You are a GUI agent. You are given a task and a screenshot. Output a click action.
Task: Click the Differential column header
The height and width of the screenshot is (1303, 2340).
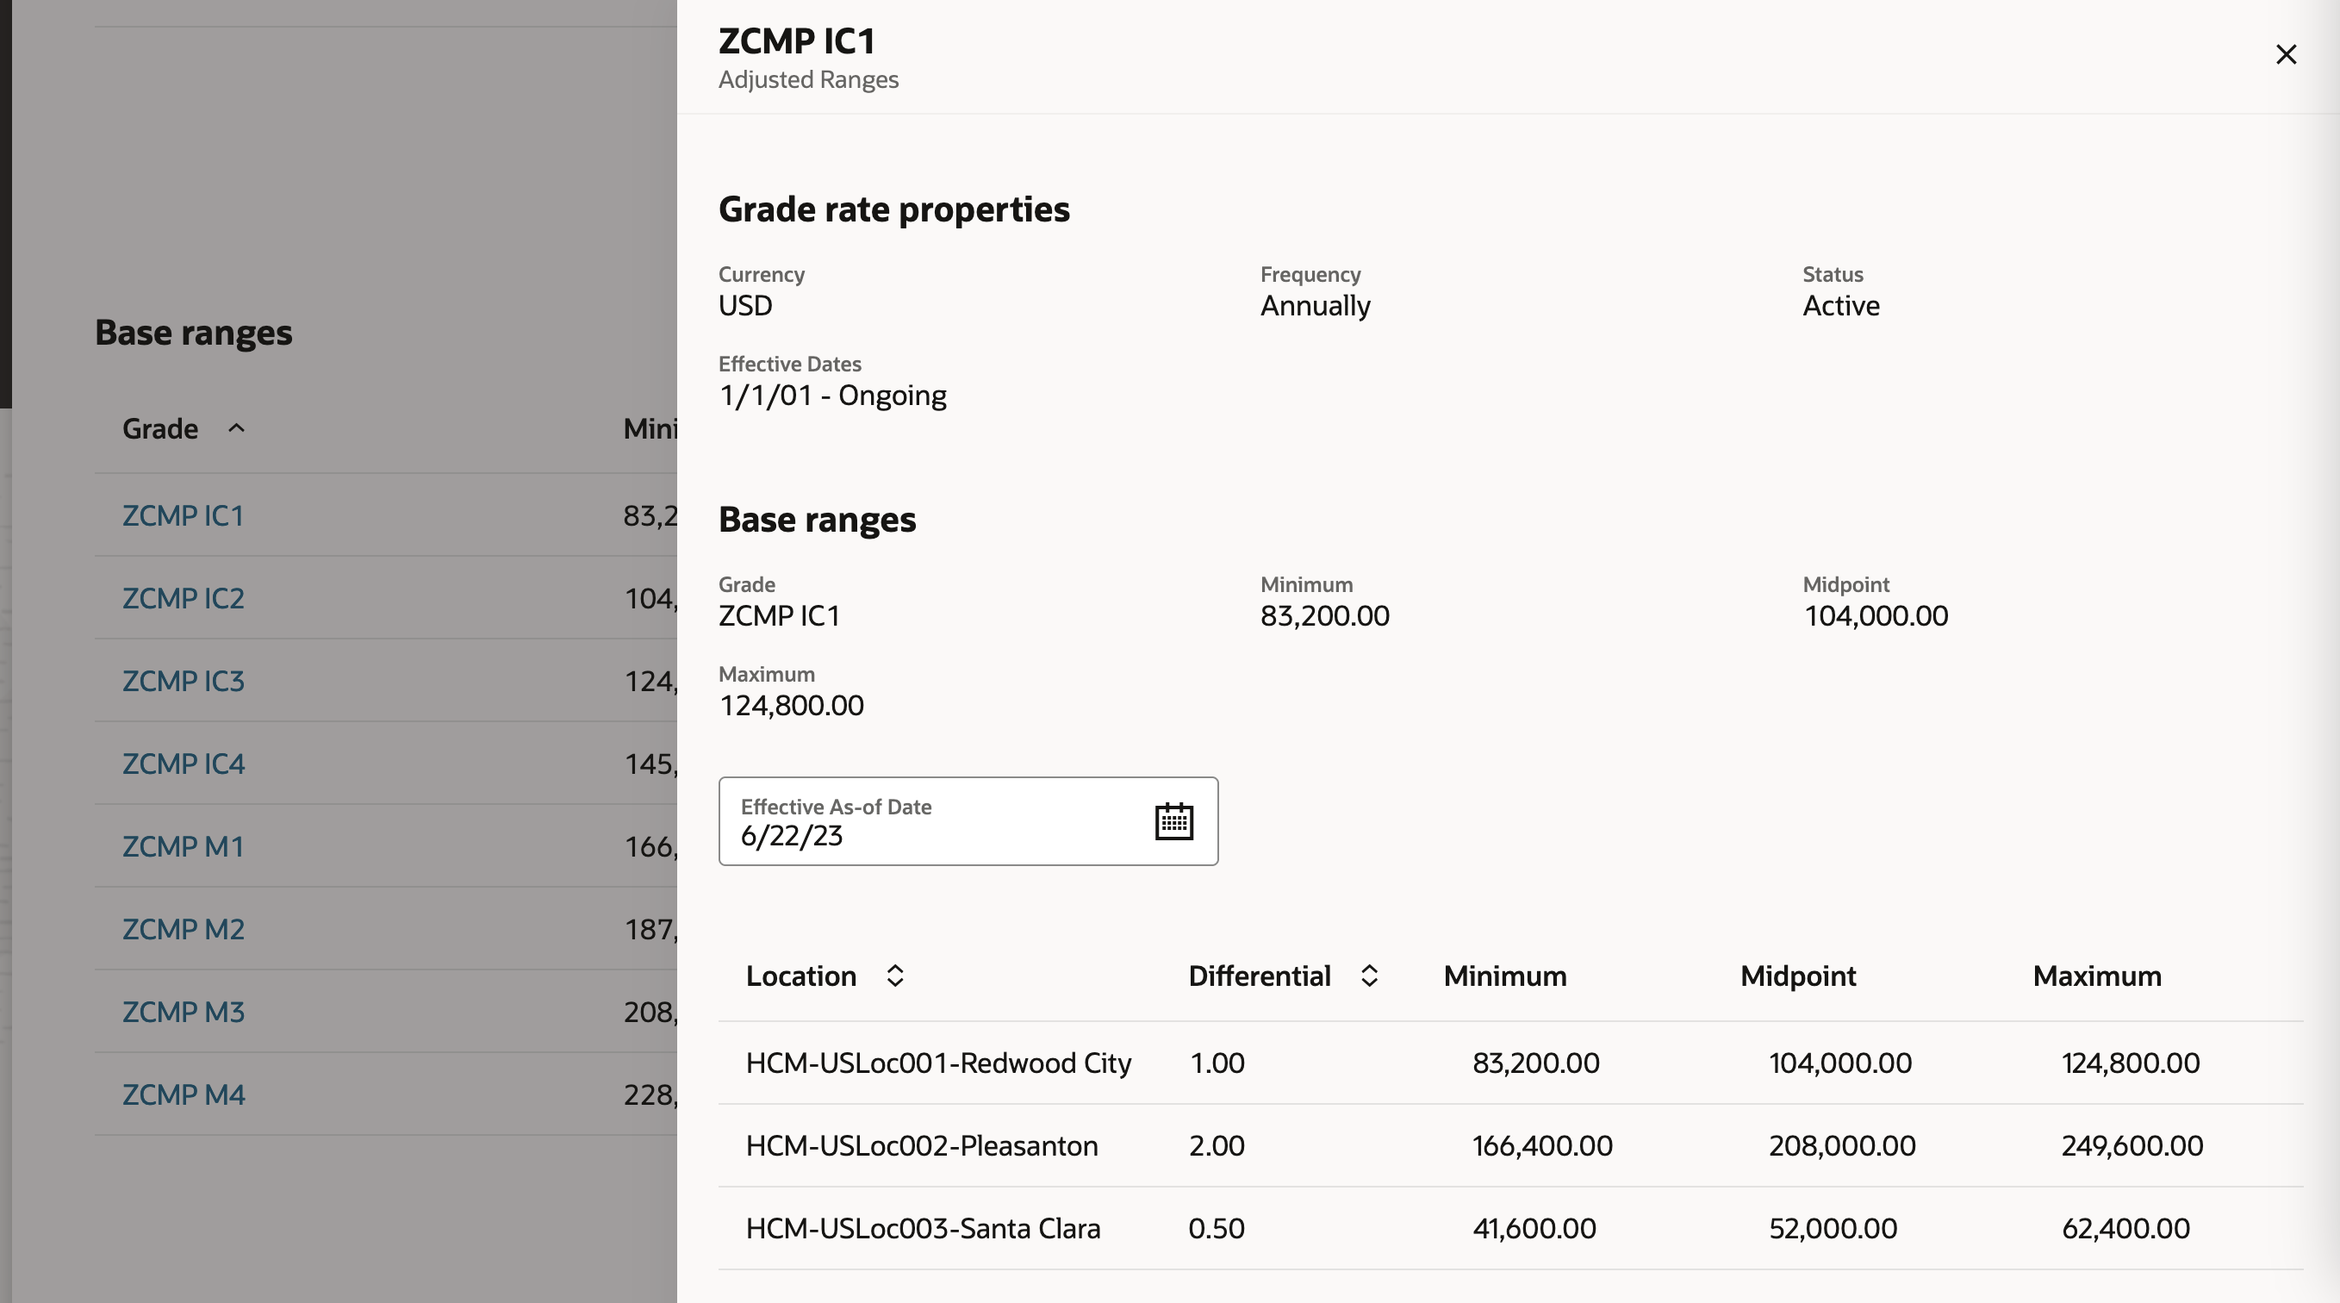[1259, 976]
